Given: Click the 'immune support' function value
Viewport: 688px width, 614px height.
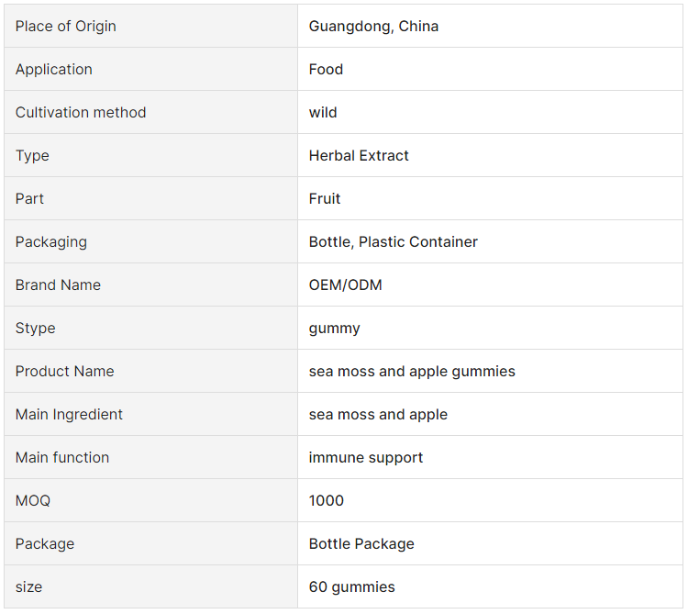Looking at the screenshot, I should click(366, 458).
